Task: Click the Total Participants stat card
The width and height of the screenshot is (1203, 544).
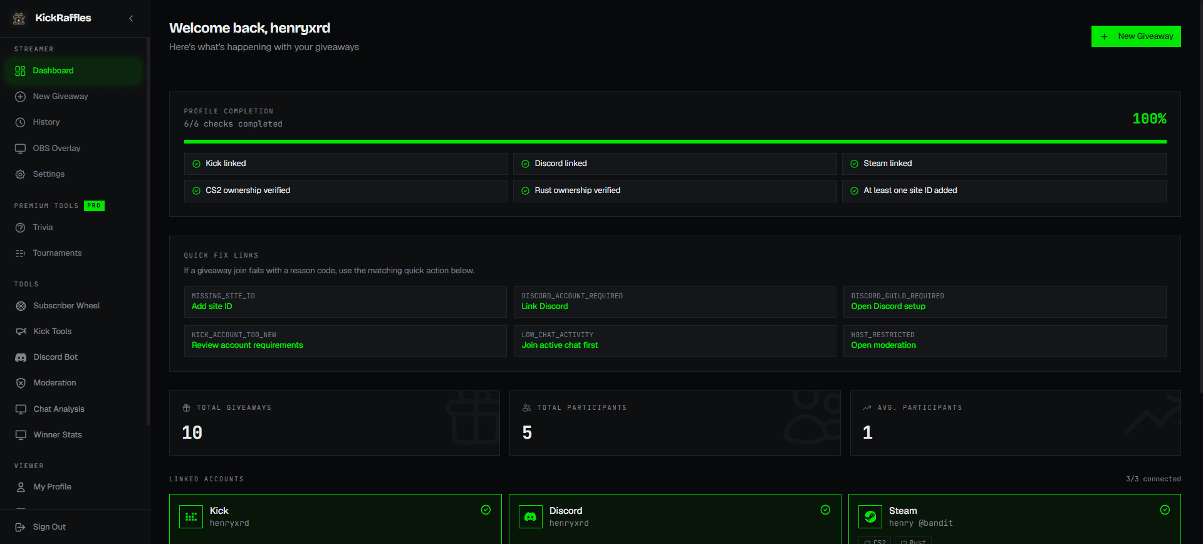Action: 675,423
